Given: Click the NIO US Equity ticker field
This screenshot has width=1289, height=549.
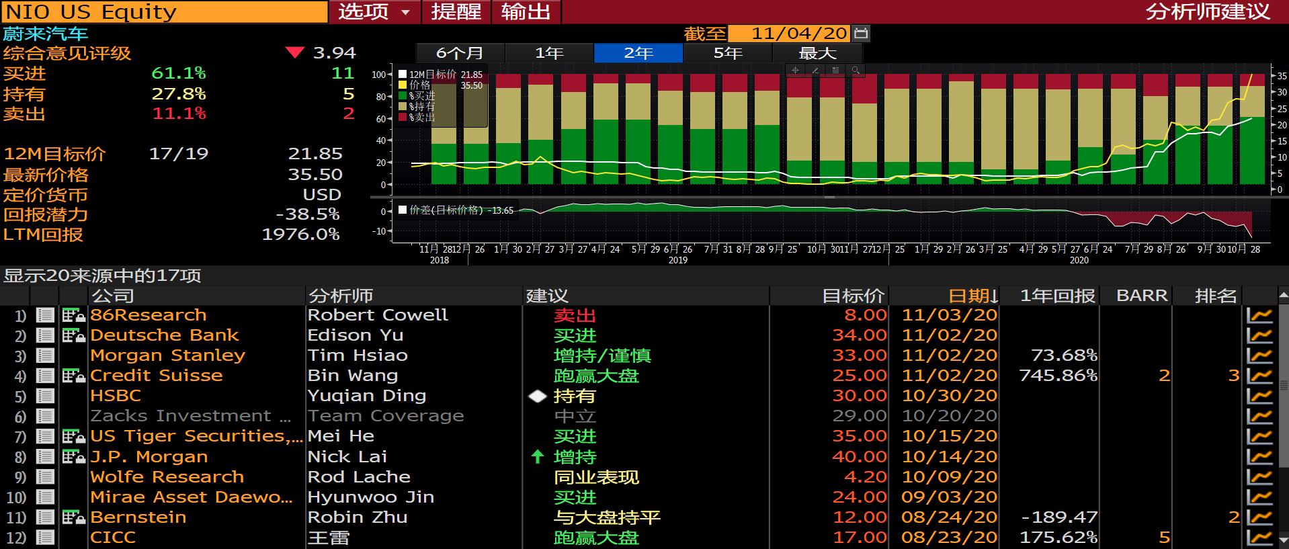Looking at the screenshot, I should [165, 11].
